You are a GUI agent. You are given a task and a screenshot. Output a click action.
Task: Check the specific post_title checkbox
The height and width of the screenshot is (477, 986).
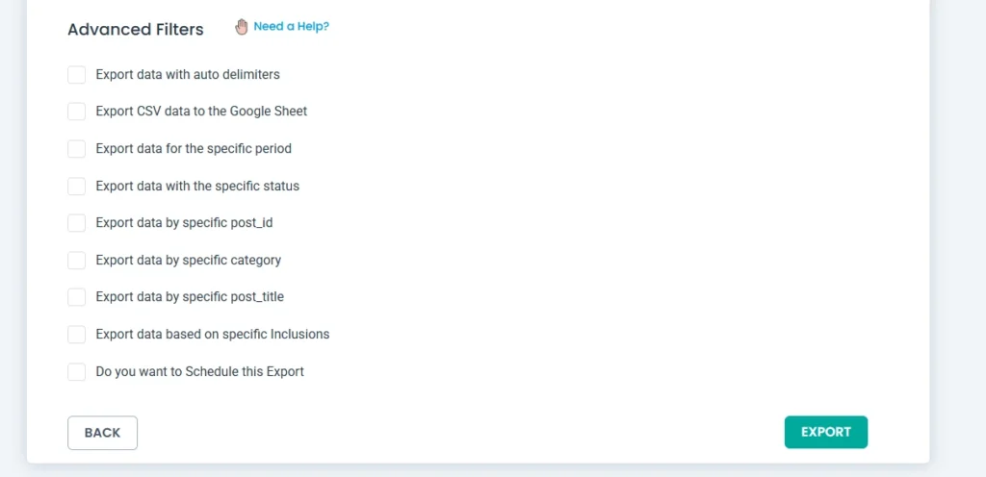pos(77,297)
